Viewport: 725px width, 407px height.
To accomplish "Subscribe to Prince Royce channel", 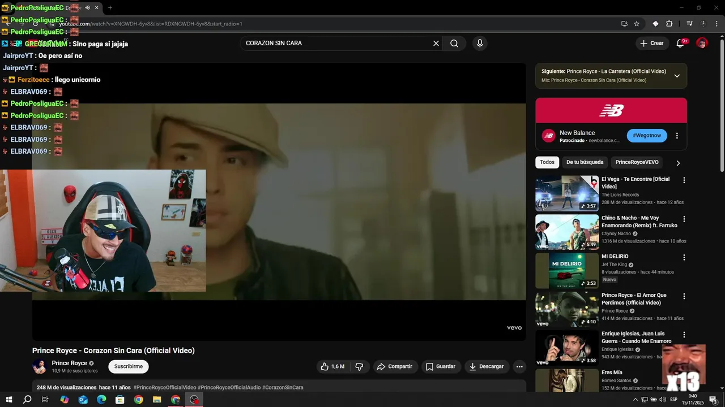I will [129, 366].
